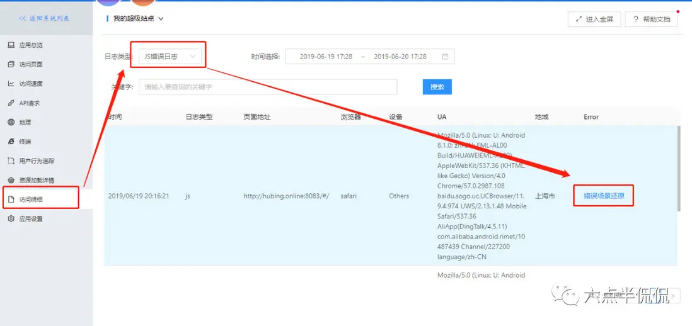
Task: Click the UA column header
Action: point(442,117)
